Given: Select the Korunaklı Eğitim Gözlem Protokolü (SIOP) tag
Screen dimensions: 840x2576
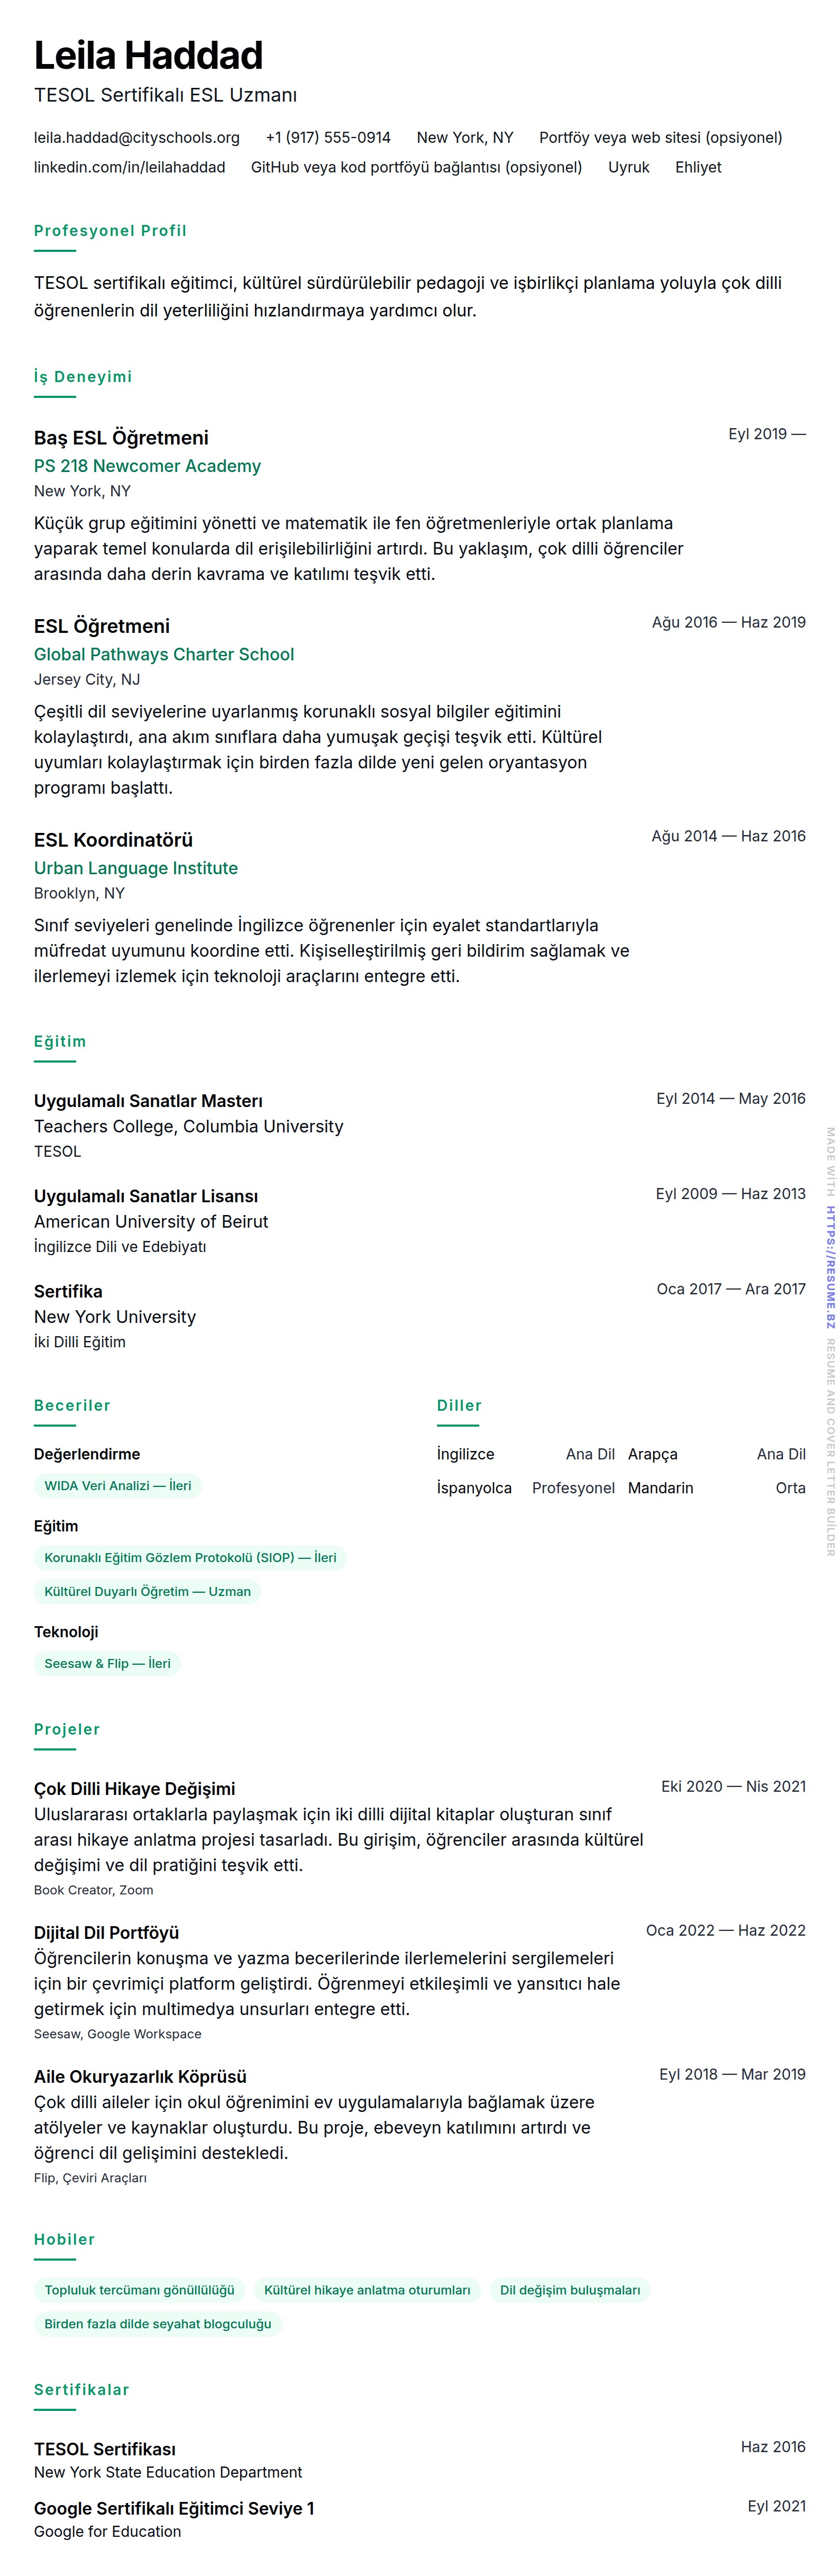Looking at the screenshot, I should tap(190, 1558).
